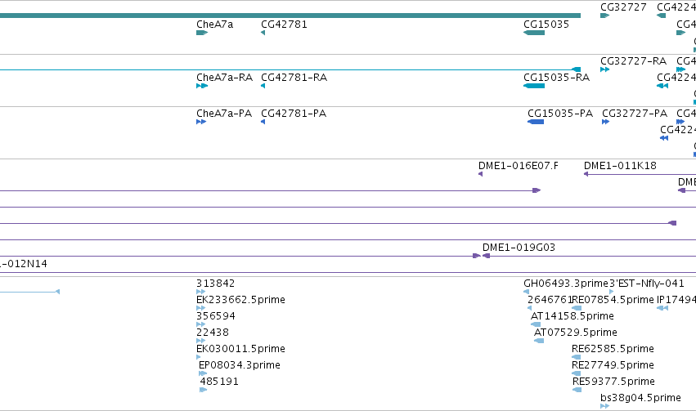
Task: Click the CG32727-PA protein arrow
Action: [x=605, y=122]
